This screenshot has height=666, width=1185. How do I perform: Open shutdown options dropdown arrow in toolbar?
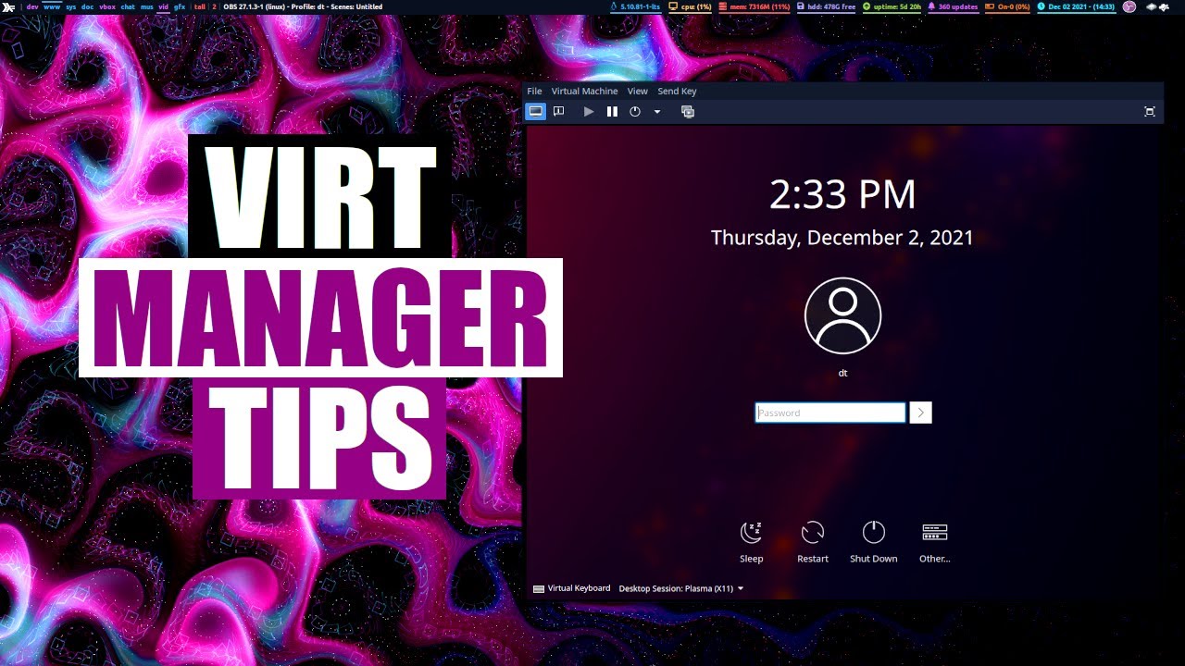(x=657, y=112)
